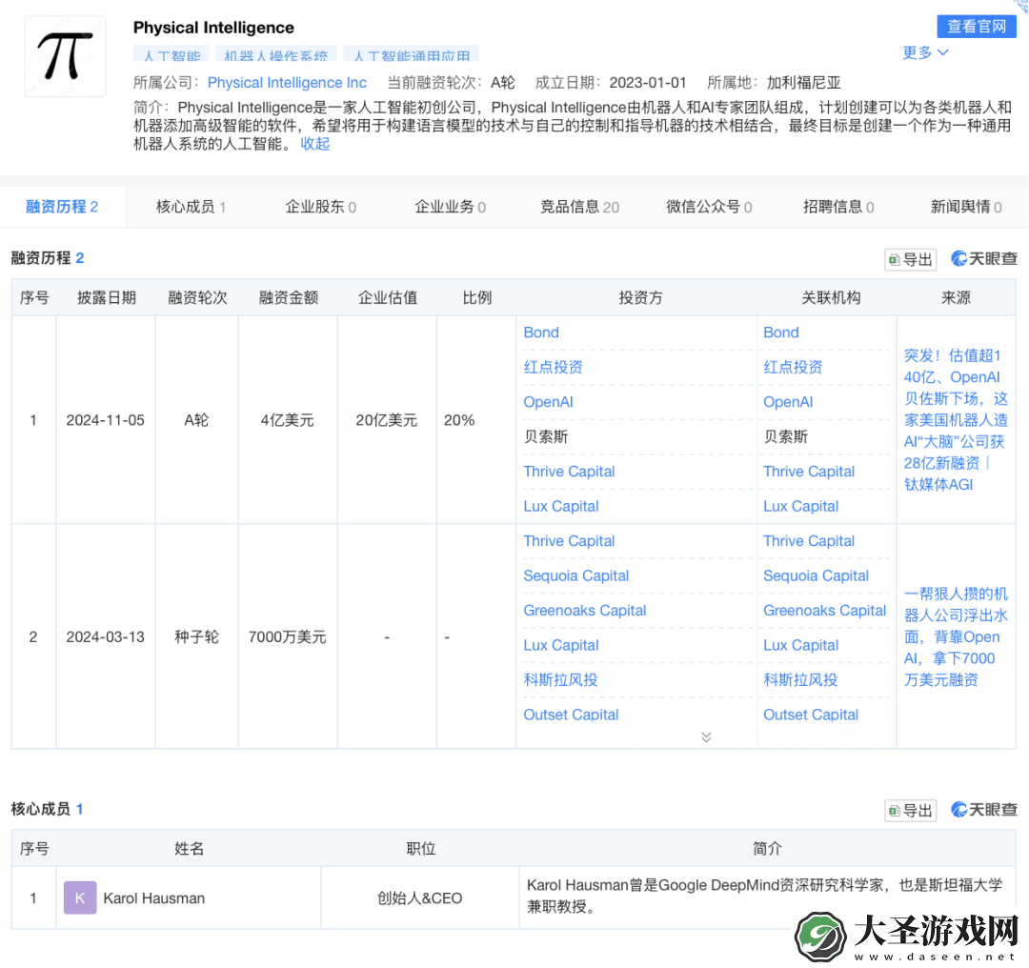This screenshot has width=1029, height=968.
Task: Expand more investors with double chevron
Action: coord(706,737)
